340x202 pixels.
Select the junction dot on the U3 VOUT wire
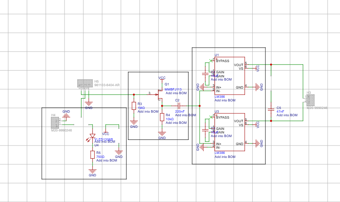tap(271, 121)
